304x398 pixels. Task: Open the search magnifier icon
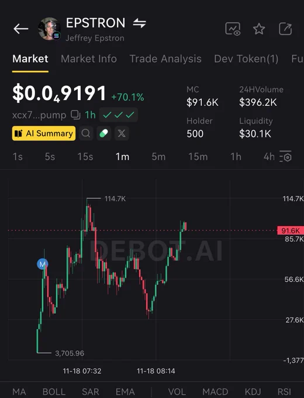pyautogui.click(x=86, y=133)
